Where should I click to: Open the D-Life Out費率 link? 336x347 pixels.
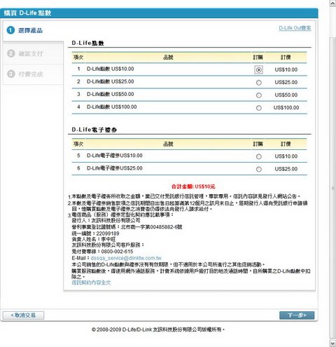[x=295, y=28]
